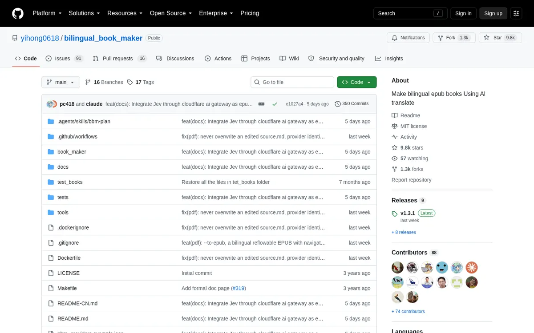View the repository Activity
The height and width of the screenshot is (333, 534).
[x=404, y=137]
